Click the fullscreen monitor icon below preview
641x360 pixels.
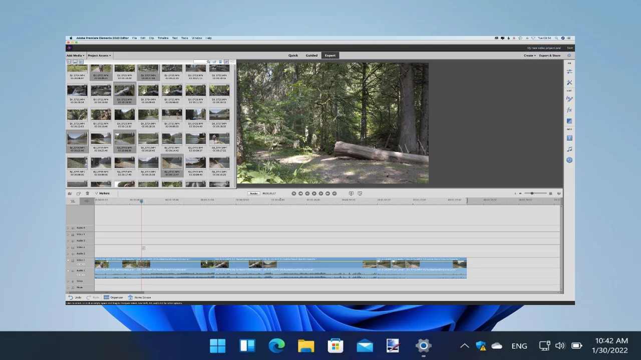pyautogui.click(x=351, y=193)
